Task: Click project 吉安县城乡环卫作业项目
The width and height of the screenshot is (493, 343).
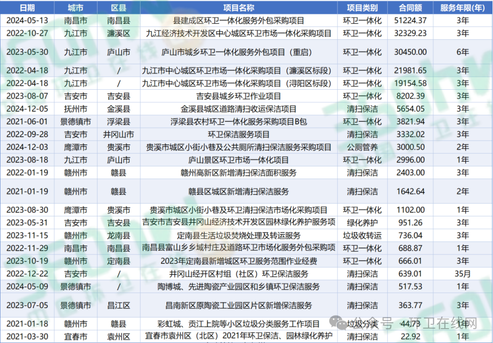Action: (x=239, y=96)
